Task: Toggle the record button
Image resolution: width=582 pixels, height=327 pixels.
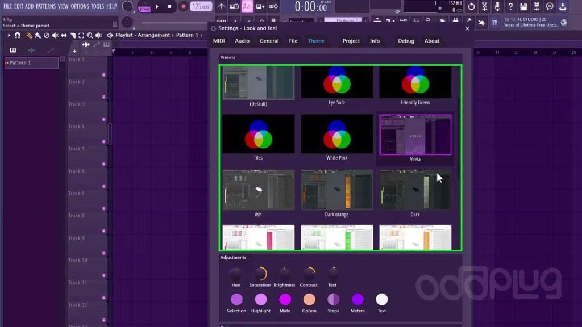Action: pyautogui.click(x=183, y=6)
